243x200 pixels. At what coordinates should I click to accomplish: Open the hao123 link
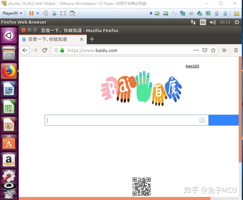coord(192,66)
